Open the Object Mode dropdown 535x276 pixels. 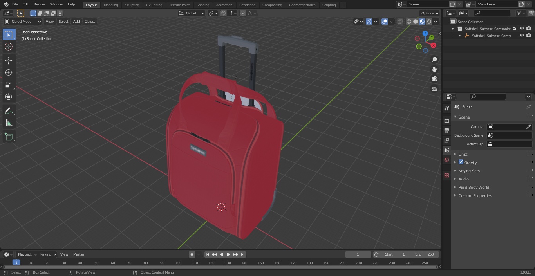click(x=23, y=22)
